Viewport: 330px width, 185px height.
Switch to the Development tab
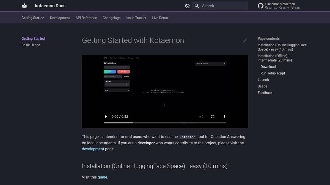click(x=60, y=18)
